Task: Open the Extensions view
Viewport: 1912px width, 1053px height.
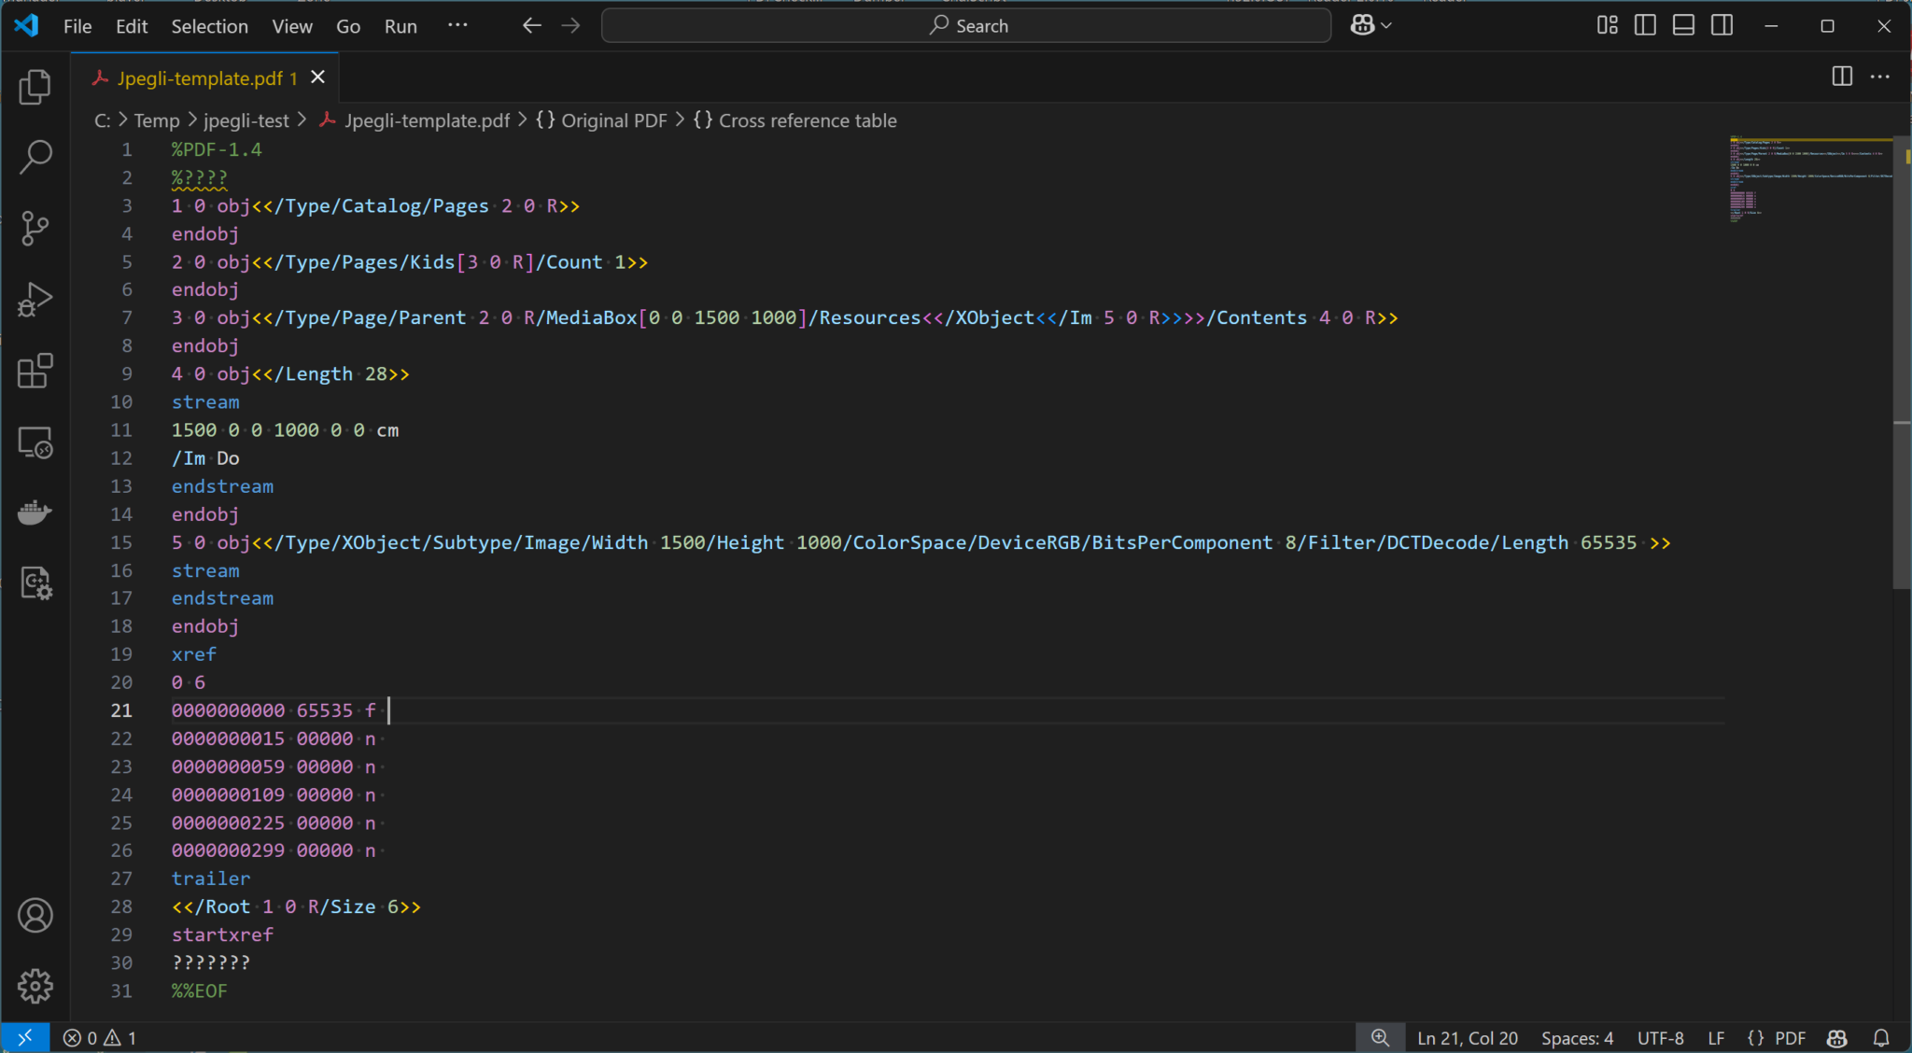Action: (x=35, y=372)
